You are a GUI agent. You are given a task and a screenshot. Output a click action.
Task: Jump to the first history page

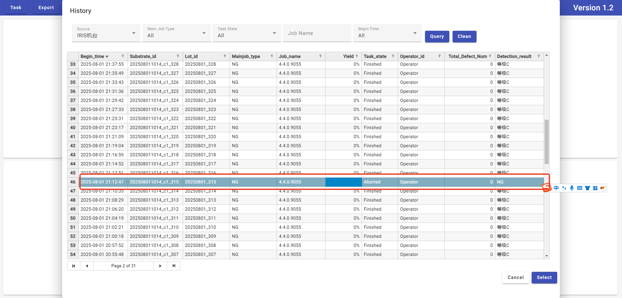click(x=74, y=266)
